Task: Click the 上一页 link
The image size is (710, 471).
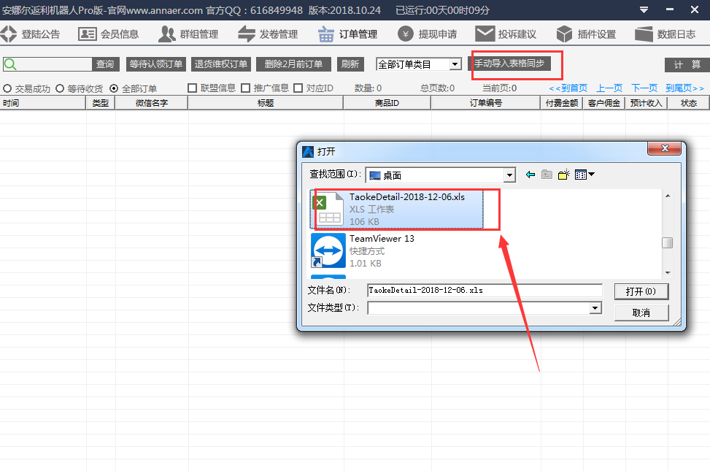Action: [x=609, y=88]
